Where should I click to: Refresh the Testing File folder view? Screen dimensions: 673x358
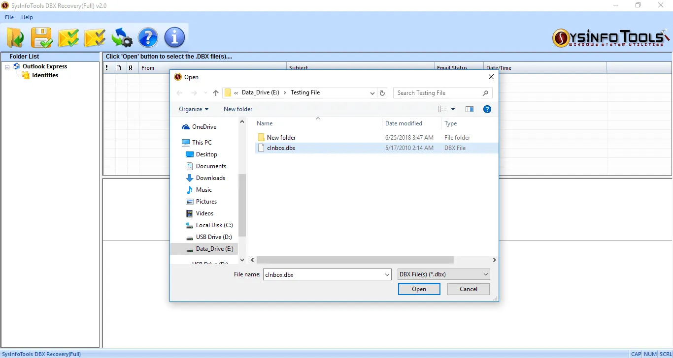coord(382,93)
